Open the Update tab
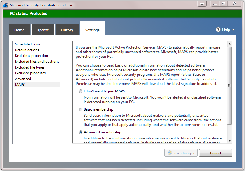This screenshot has width=245, height=171. coord(43,29)
